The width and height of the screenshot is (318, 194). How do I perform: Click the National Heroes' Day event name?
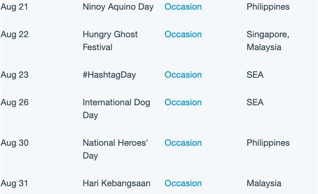pos(115,149)
